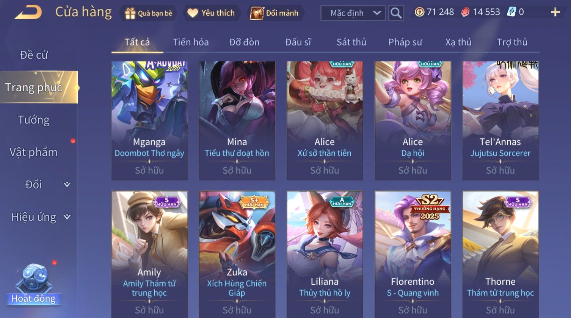Image resolution: width=571 pixels, height=318 pixels.
Task: Tap the plus icon to add currency
Action: point(555,13)
